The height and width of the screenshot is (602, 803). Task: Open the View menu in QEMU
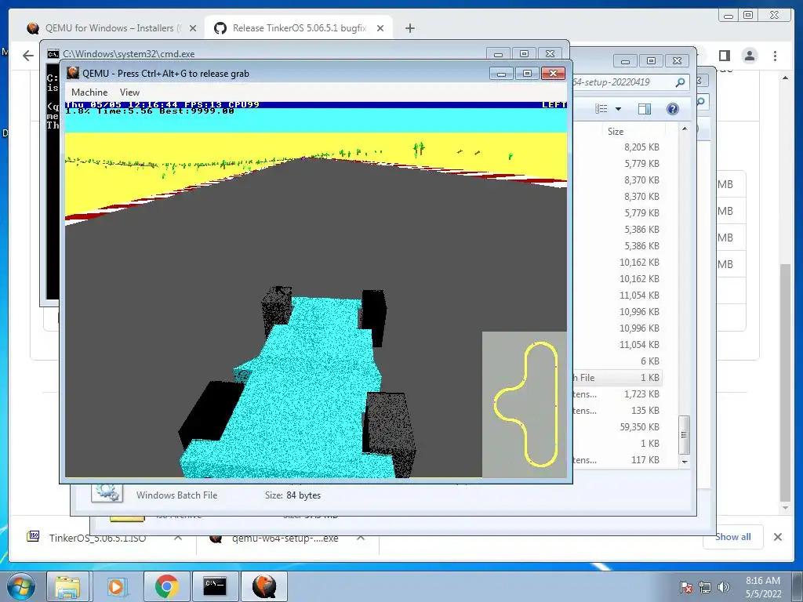(x=129, y=92)
